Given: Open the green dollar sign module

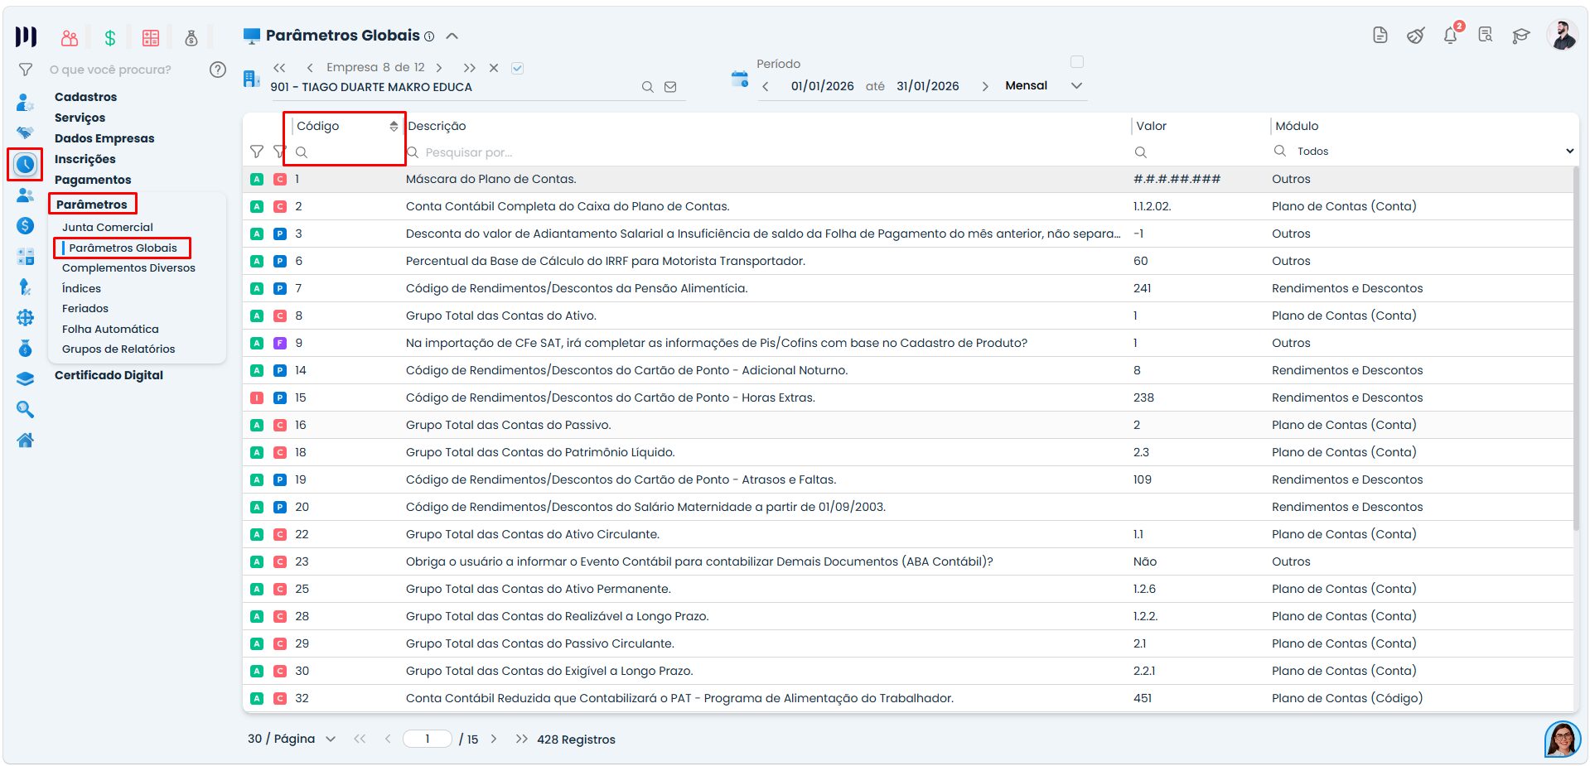Looking at the screenshot, I should click(x=110, y=37).
